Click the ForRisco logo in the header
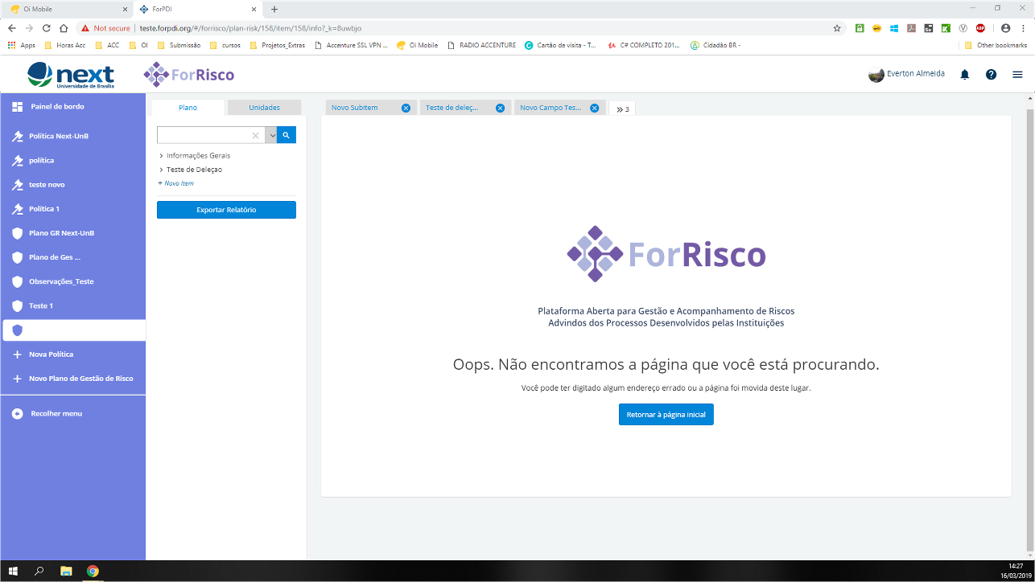Screen dimensions: 1035x582 [188, 74]
